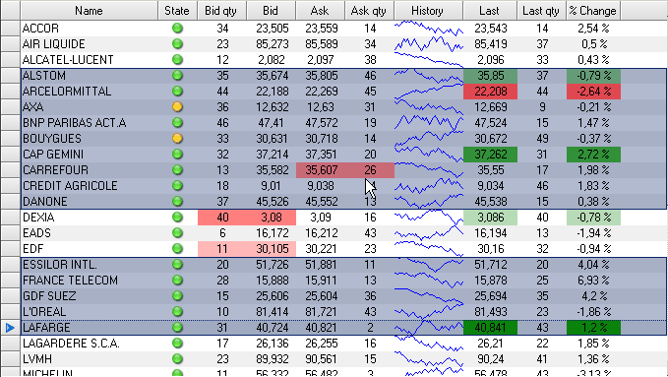This screenshot has width=668, height=377.
Task: Click the yellow state icon for AXA
Action: [177, 107]
